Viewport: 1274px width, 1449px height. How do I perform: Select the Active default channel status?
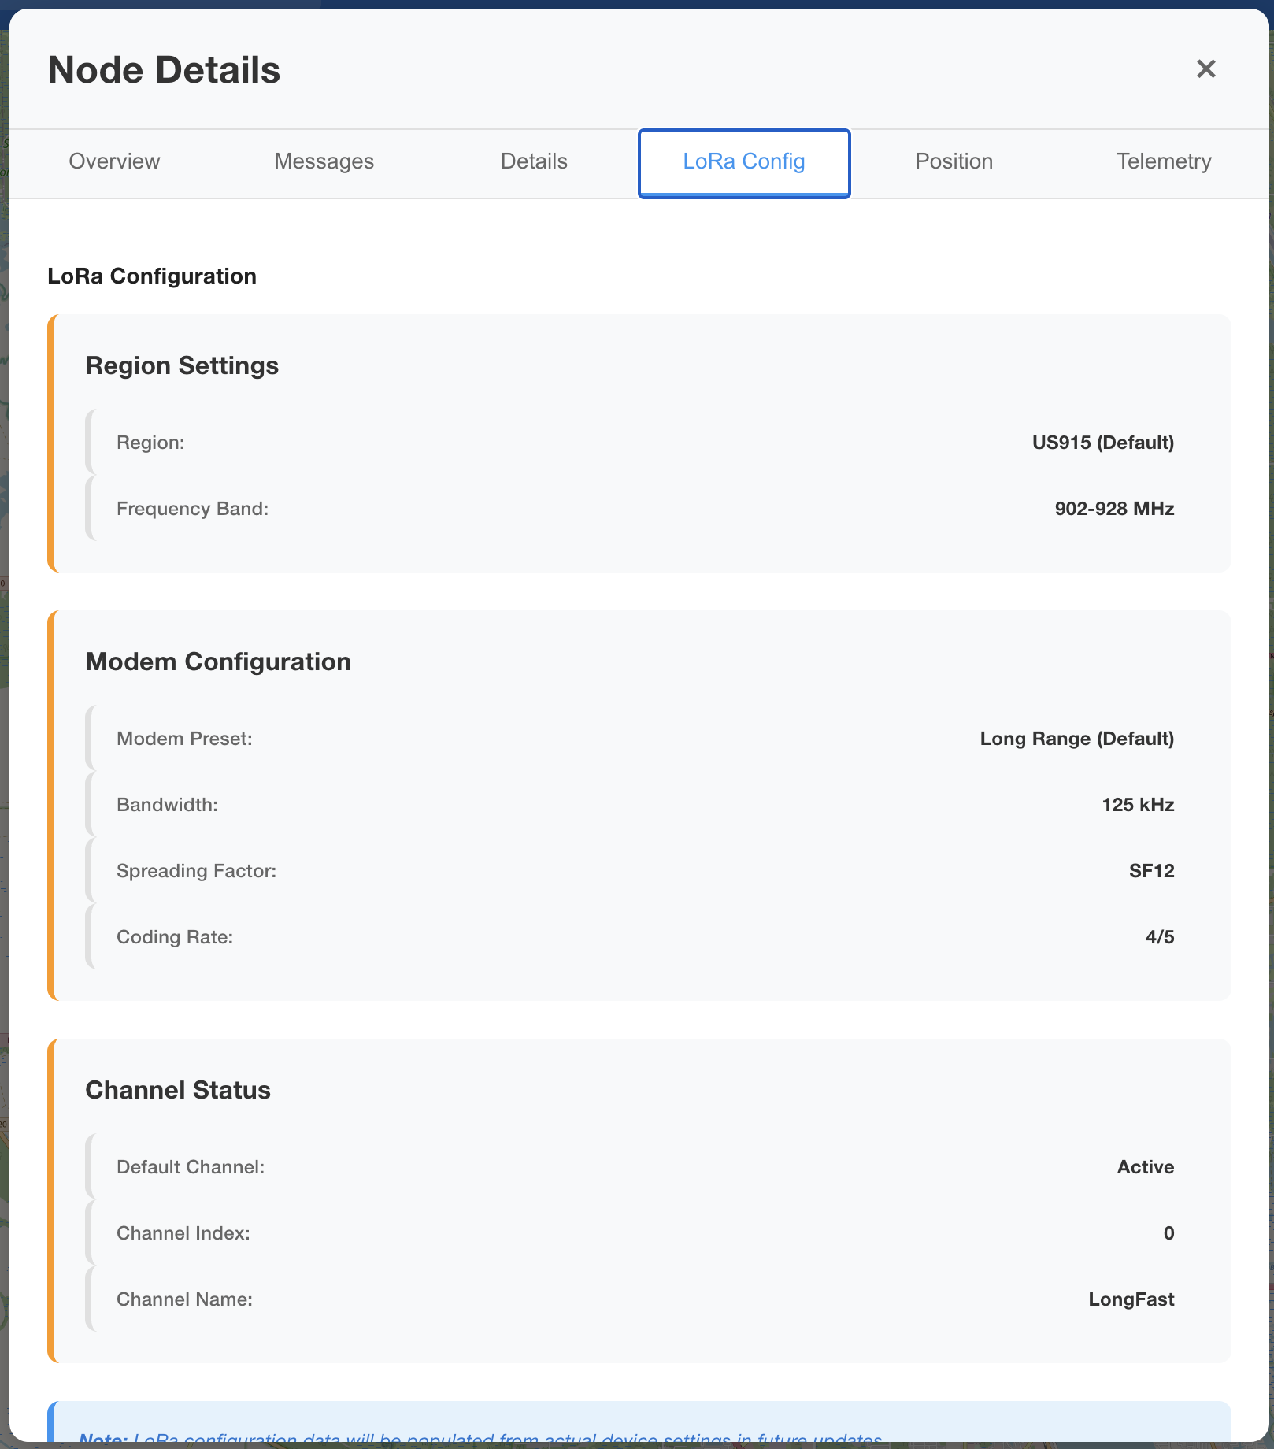click(x=1145, y=1167)
